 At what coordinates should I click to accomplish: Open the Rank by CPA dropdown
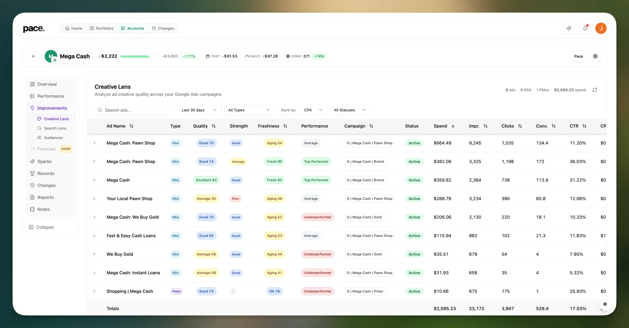(302, 110)
